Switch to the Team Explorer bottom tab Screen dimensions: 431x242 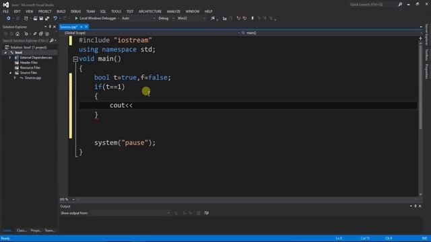tap(50, 231)
